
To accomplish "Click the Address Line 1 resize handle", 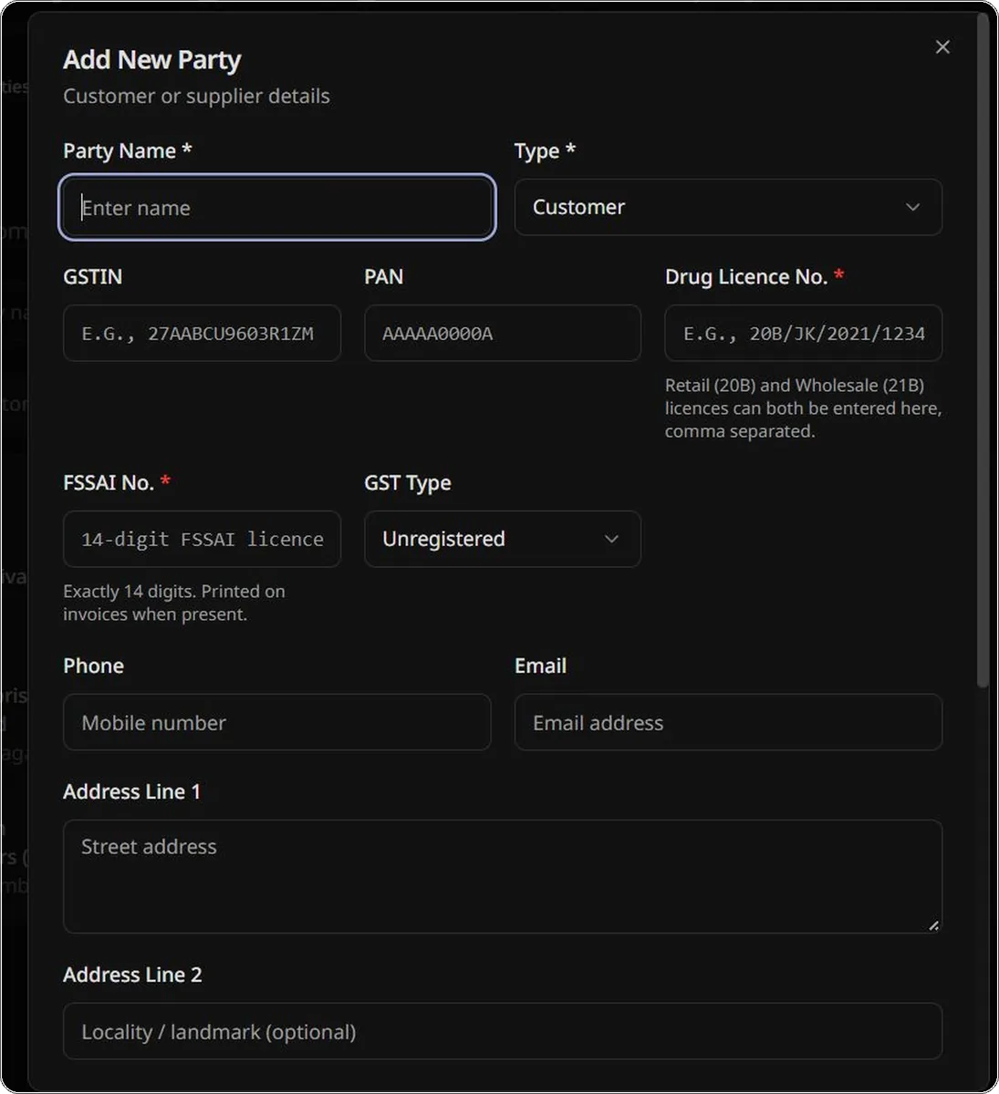I will click(933, 925).
